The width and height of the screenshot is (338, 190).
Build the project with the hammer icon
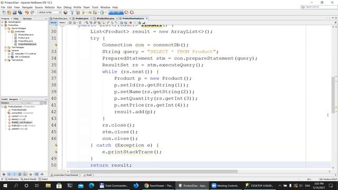(x=72, y=13)
